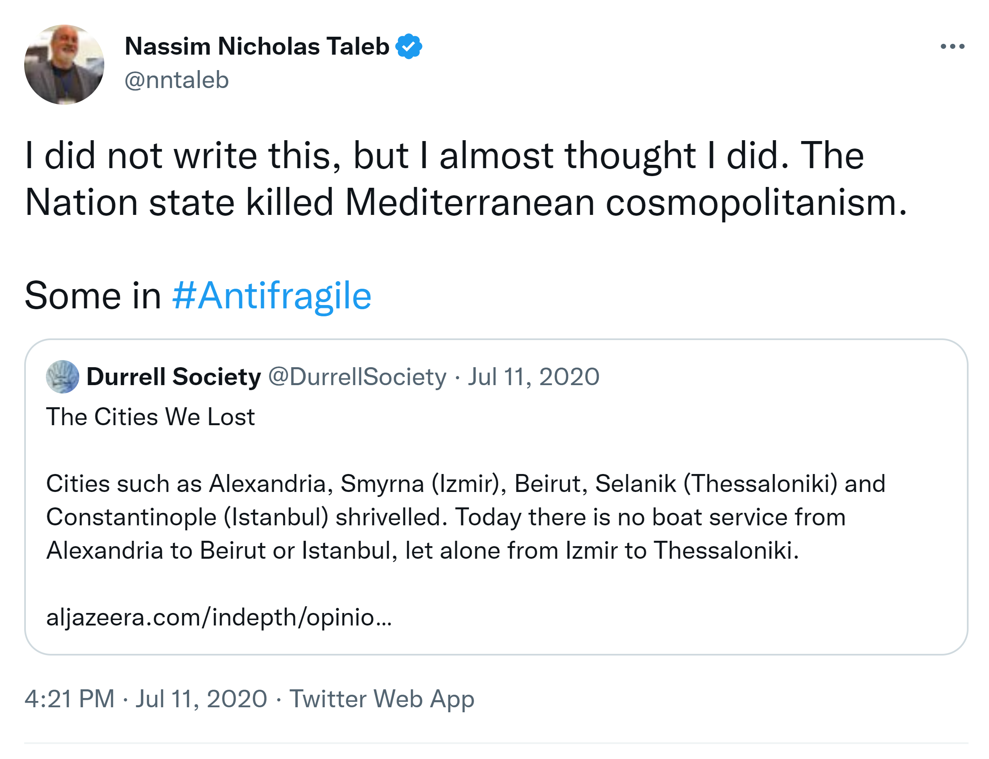Click the "Nation state killed Mediterranean cosmopolitanism" line
989x759 pixels.
point(465,202)
